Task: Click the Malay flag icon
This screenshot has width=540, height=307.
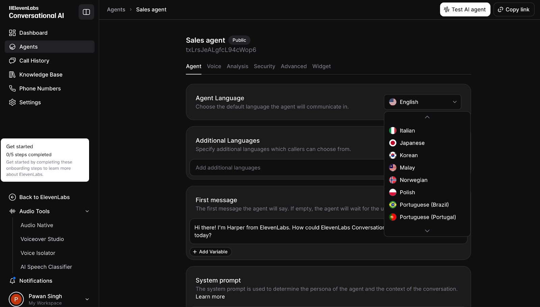Action: coord(393,168)
